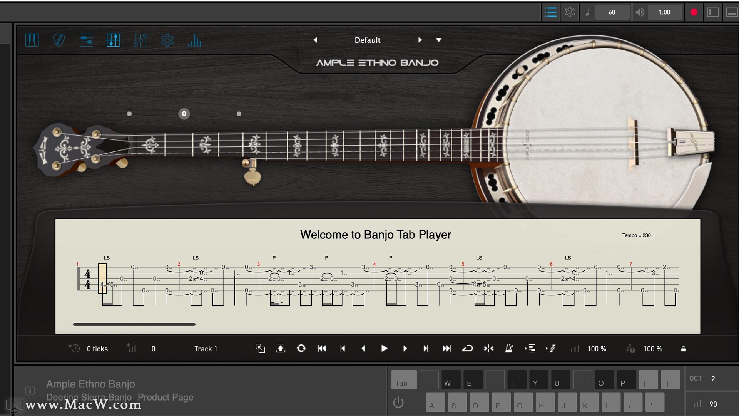The image size is (739, 416).
Task: Adjust the speed 100 % value
Action: [653, 349]
